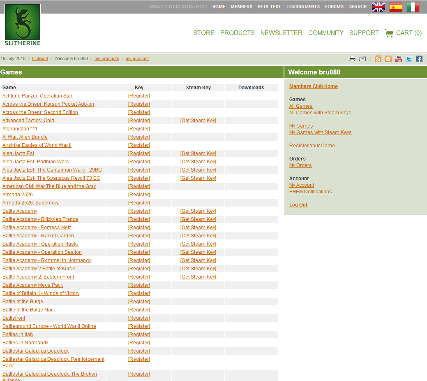Go to the COMMUNITY menu item

coord(325,33)
